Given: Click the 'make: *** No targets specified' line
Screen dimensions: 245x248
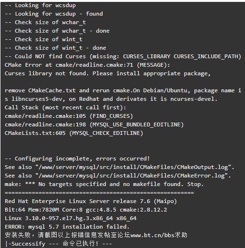Looking at the screenshot, I should tap(104, 185).
